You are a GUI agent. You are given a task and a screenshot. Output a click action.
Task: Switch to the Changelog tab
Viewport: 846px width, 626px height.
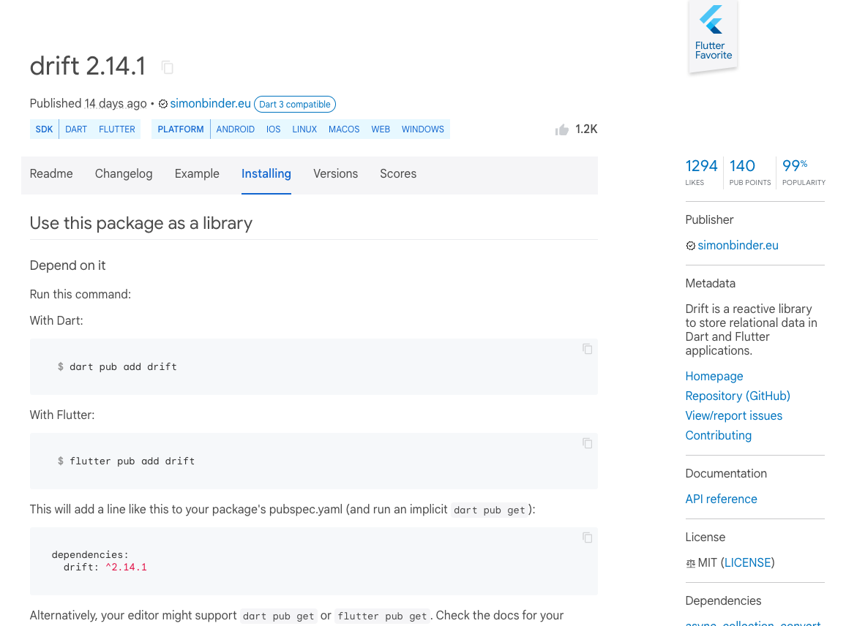pos(124,173)
